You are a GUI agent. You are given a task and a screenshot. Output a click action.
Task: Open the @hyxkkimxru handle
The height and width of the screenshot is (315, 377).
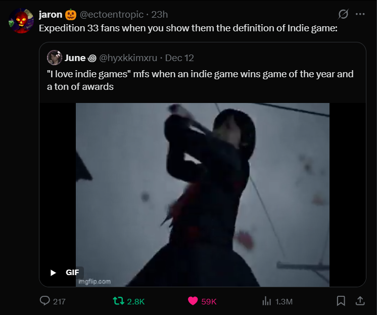coord(128,58)
